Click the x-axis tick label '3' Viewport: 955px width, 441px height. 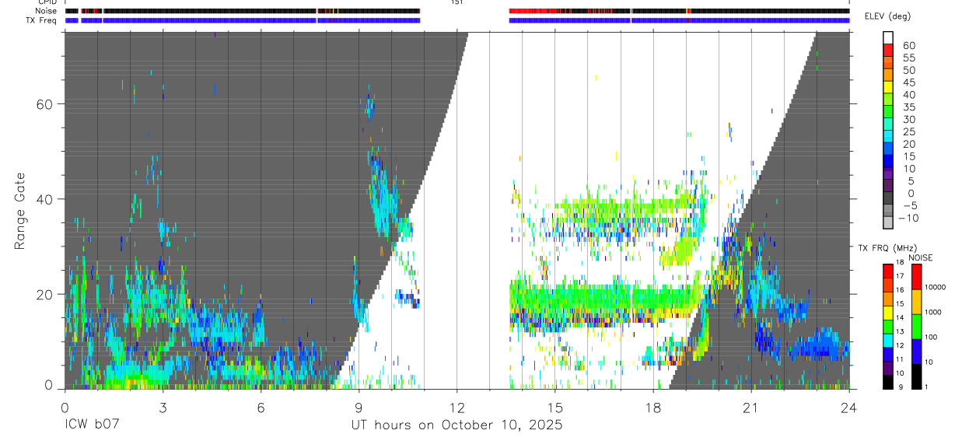(163, 407)
